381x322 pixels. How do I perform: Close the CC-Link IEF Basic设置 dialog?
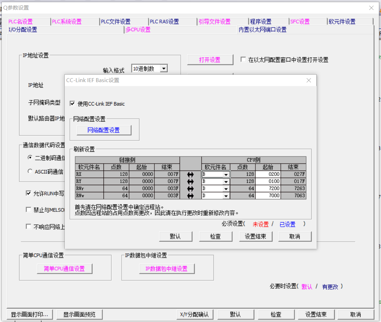309,81
